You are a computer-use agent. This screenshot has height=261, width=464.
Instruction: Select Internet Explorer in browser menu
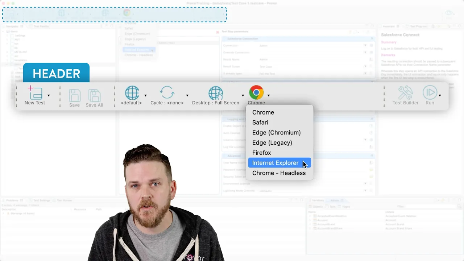tap(279, 163)
